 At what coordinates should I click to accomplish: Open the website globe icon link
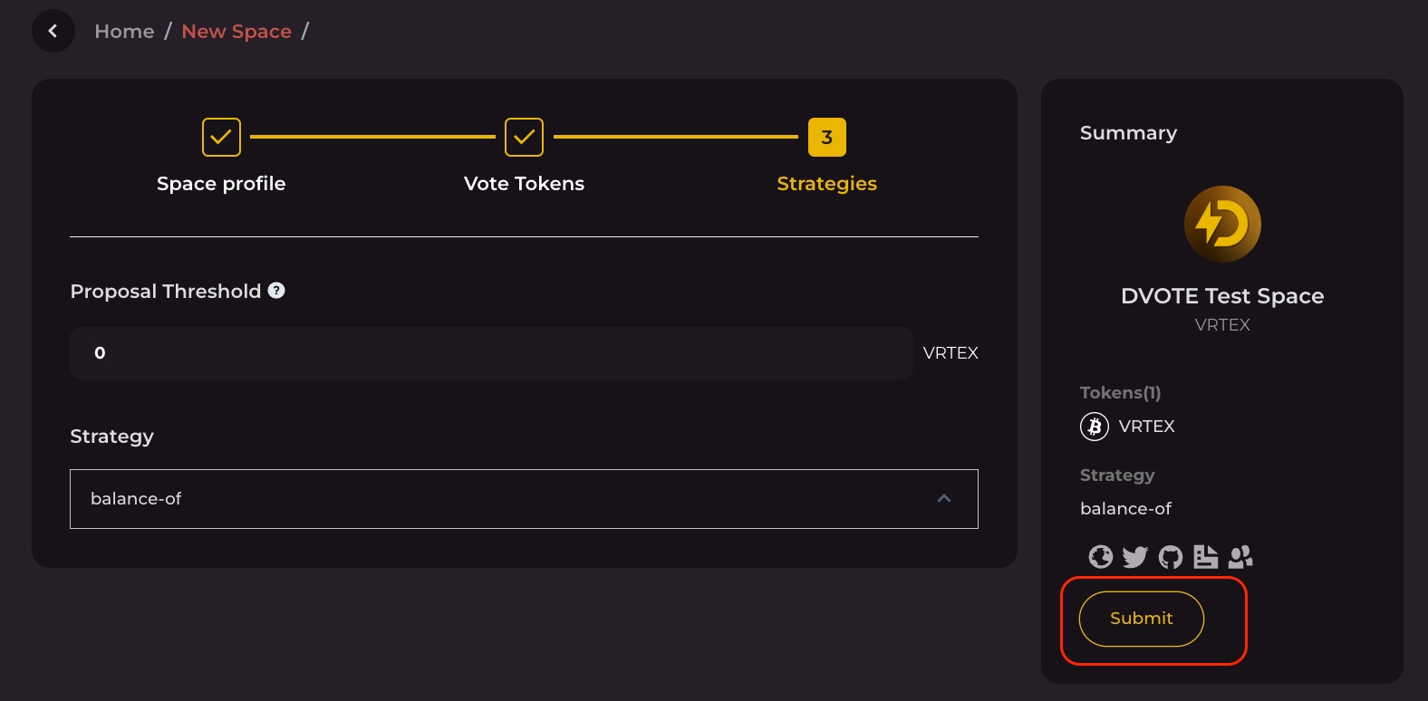point(1100,556)
